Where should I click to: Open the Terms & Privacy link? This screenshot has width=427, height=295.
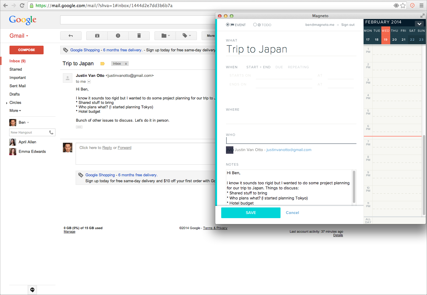[x=215, y=228]
